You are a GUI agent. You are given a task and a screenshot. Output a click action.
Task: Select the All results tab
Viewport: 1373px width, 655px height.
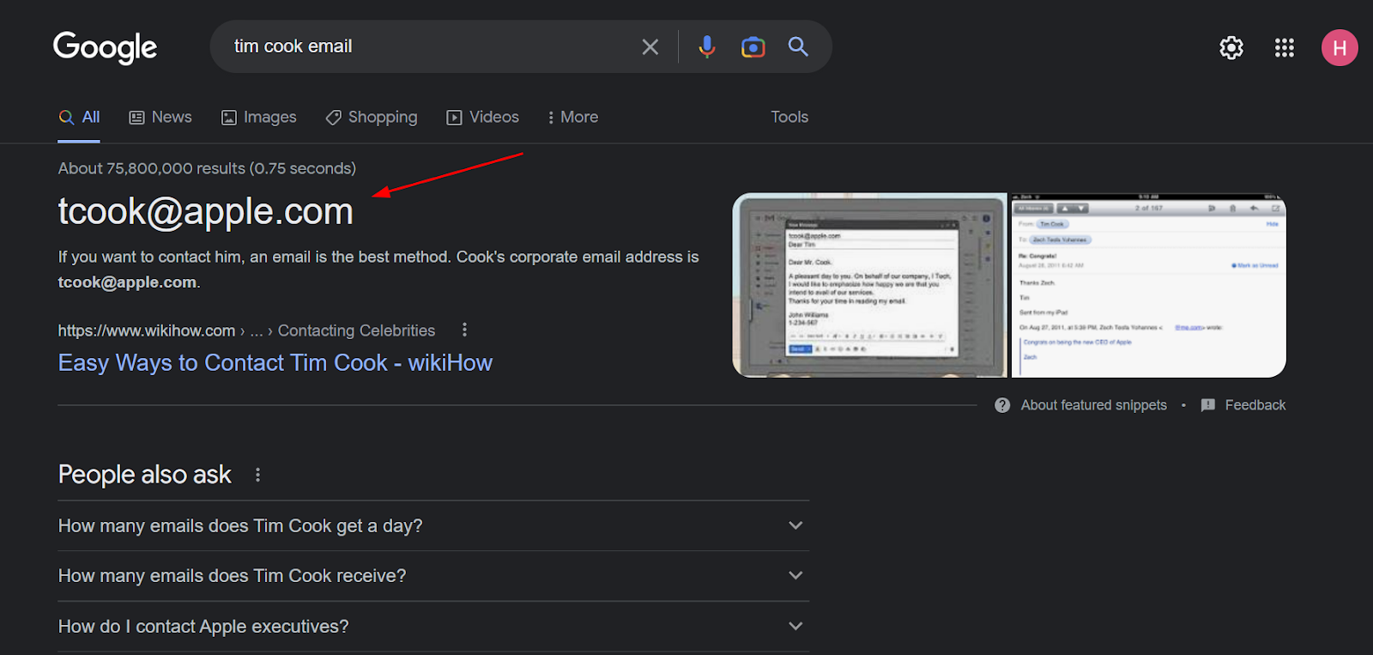coord(79,118)
